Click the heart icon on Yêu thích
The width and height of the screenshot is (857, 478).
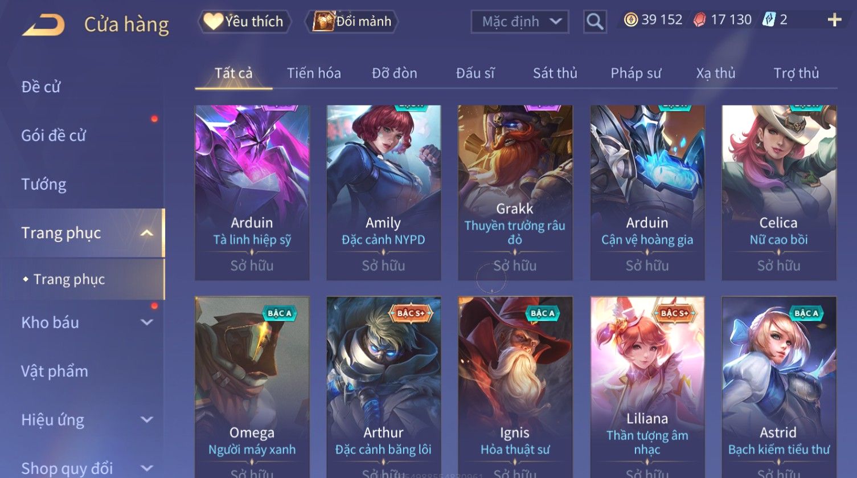point(213,22)
